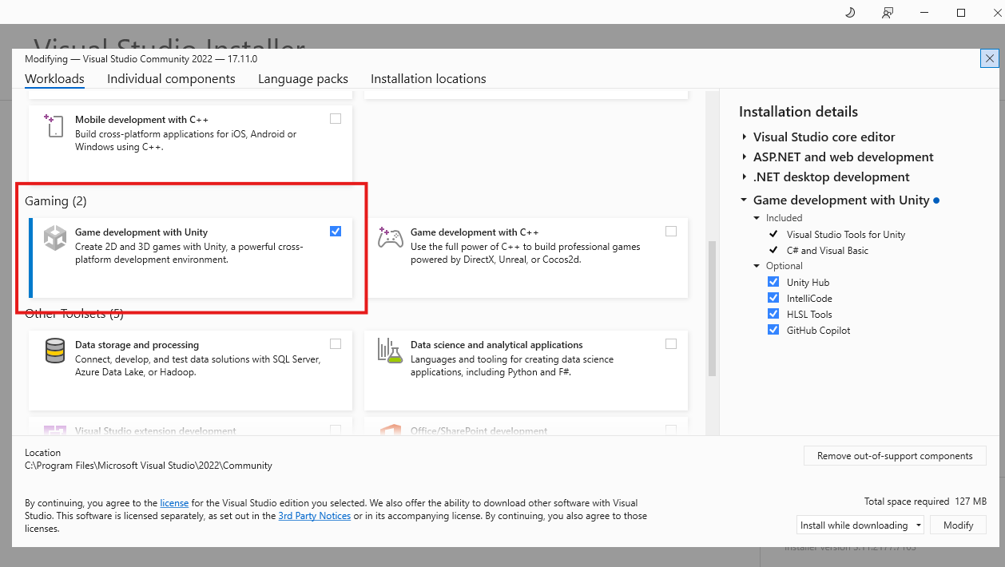Open the Language packs tab
1005x567 pixels.
point(303,78)
